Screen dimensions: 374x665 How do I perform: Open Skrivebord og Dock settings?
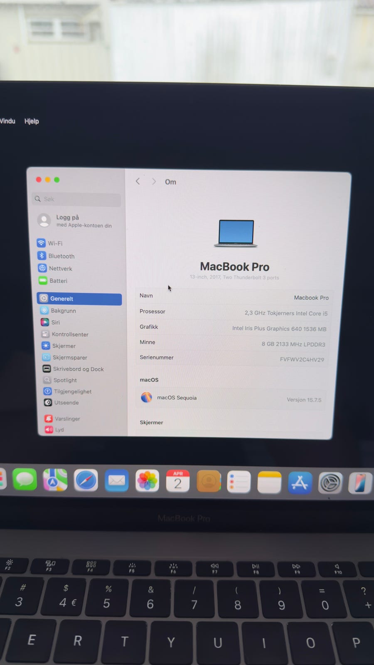74,369
